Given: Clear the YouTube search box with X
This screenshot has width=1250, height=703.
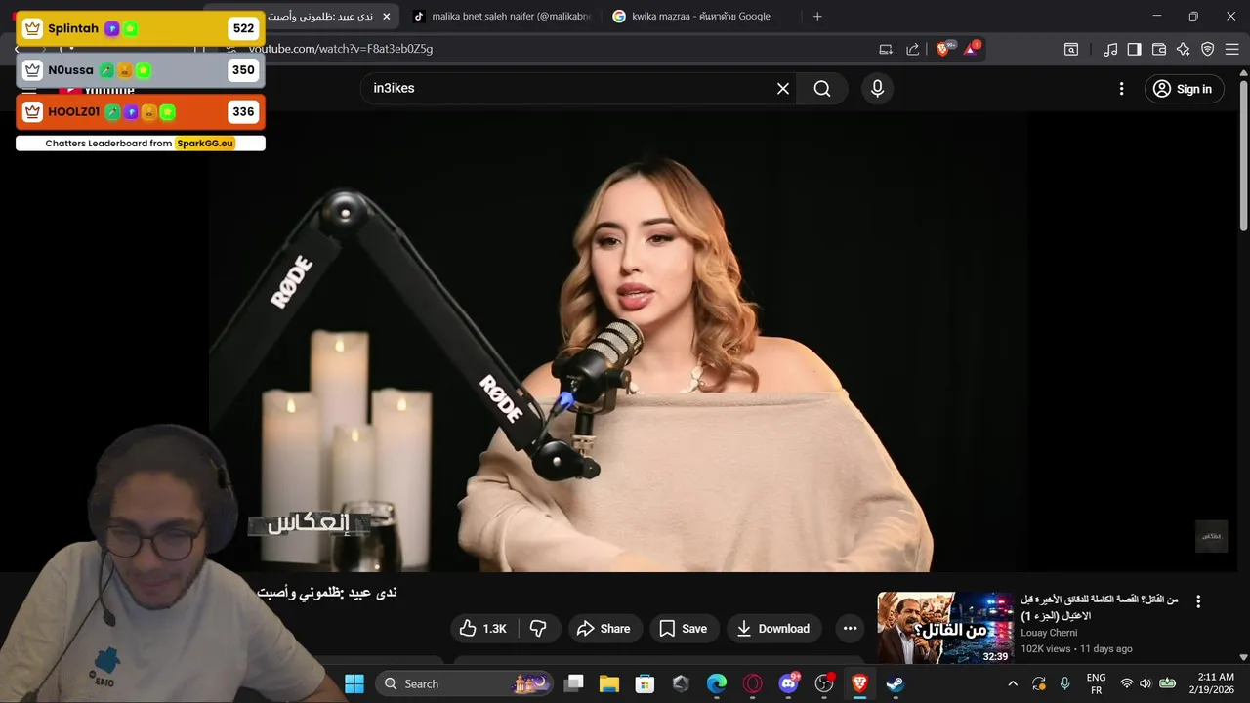Looking at the screenshot, I should [783, 89].
